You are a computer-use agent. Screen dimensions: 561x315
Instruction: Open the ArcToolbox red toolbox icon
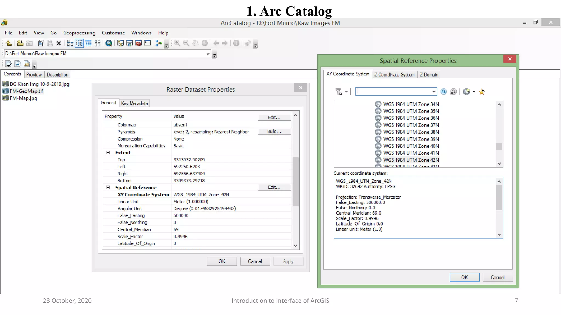point(138,43)
